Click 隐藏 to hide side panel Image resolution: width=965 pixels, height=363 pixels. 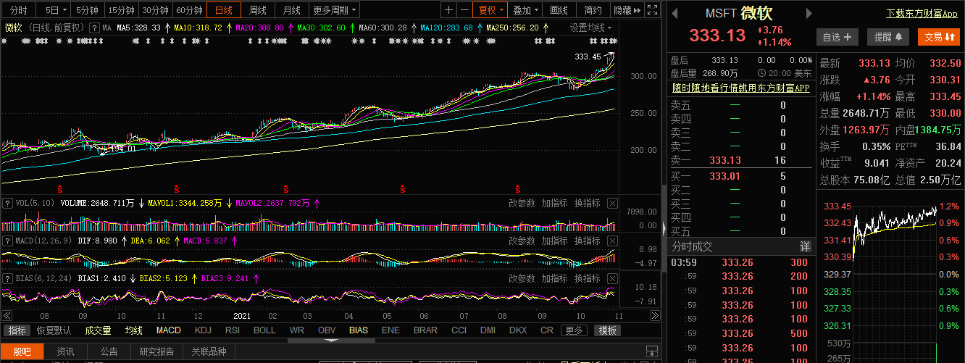(x=627, y=10)
